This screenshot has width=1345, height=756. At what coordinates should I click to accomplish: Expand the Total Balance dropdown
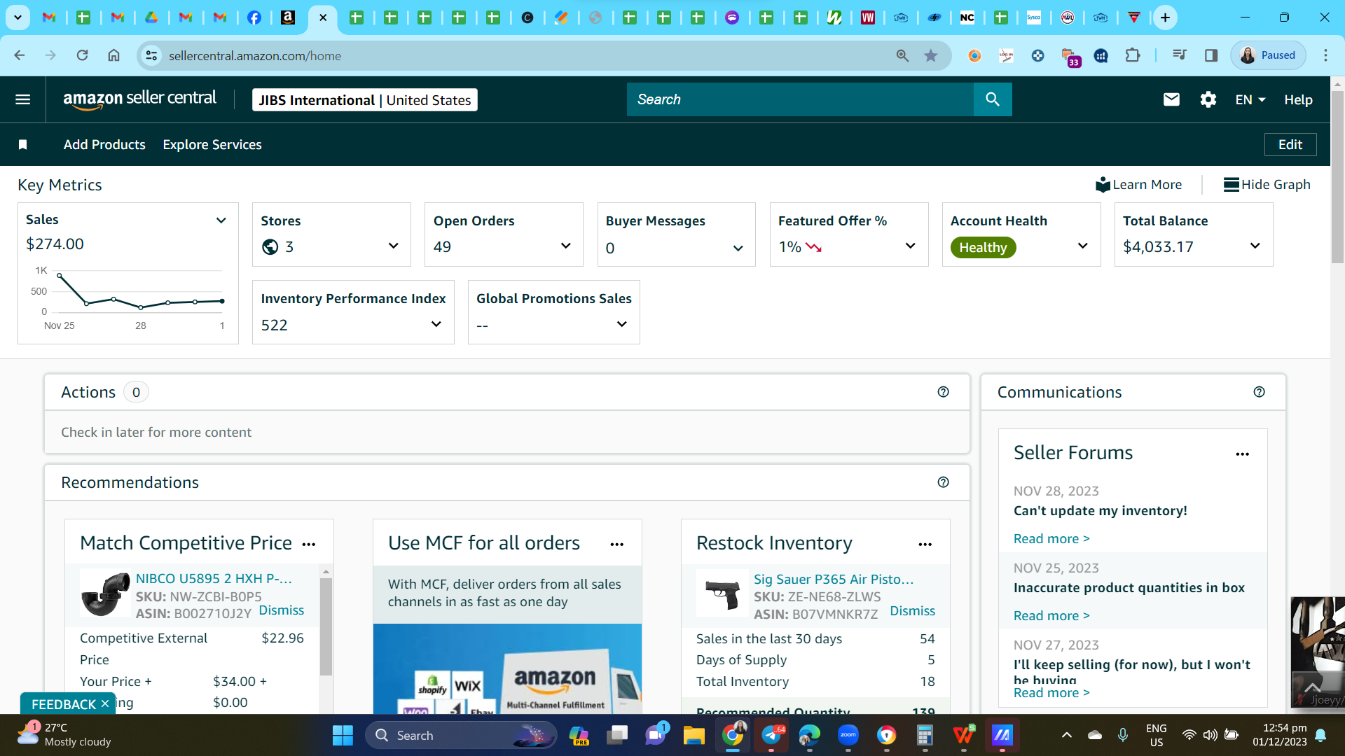pos(1255,246)
